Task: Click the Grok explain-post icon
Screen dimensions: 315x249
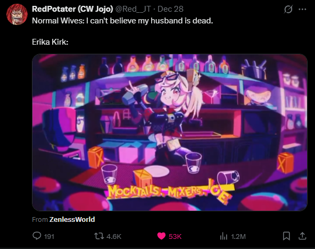Action: point(288,9)
